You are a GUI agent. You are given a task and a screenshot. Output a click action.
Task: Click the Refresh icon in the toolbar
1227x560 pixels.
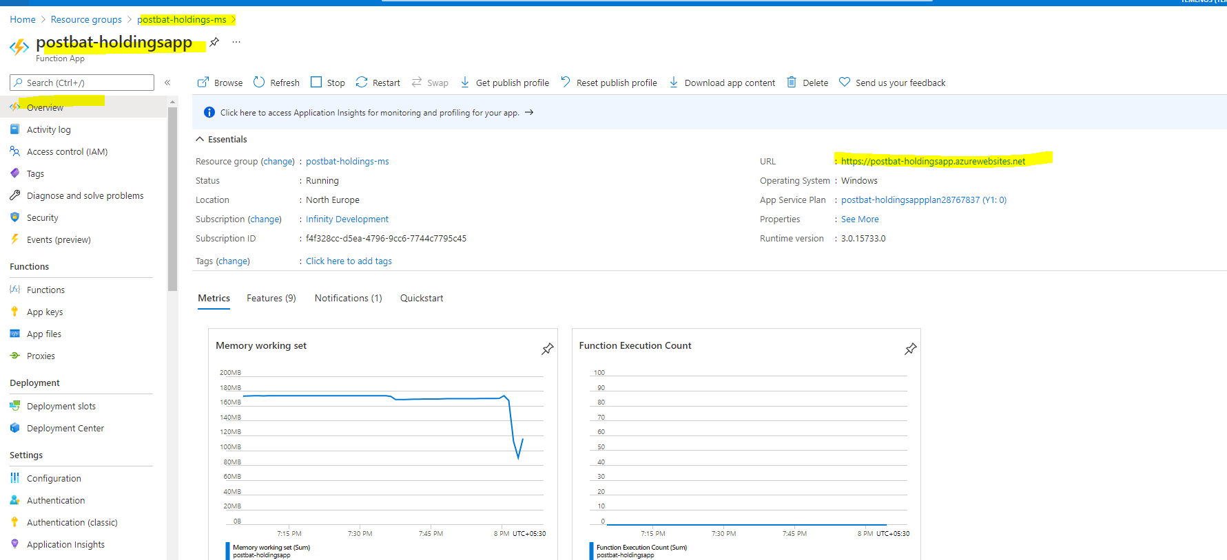tap(260, 83)
